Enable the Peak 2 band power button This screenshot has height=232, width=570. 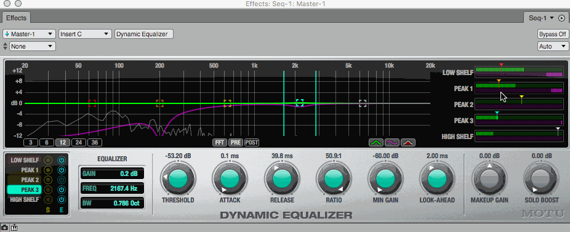click(62, 180)
